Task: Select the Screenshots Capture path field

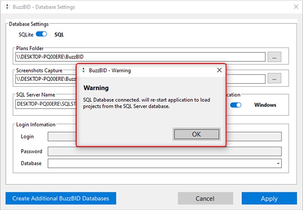Action: [45, 79]
